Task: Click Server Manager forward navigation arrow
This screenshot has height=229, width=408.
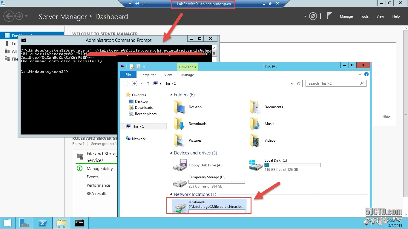Action: pos(19,16)
